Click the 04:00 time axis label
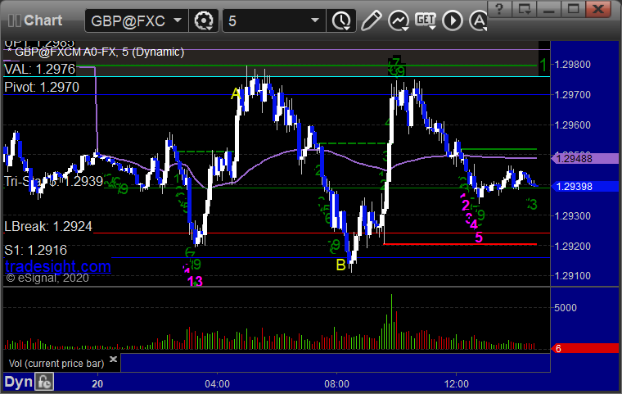 [217, 384]
